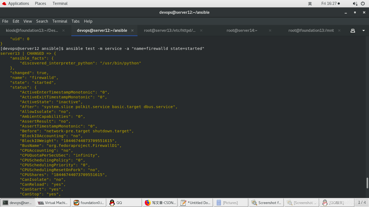Click the text "discovered_interpreter_python"

(57, 63)
